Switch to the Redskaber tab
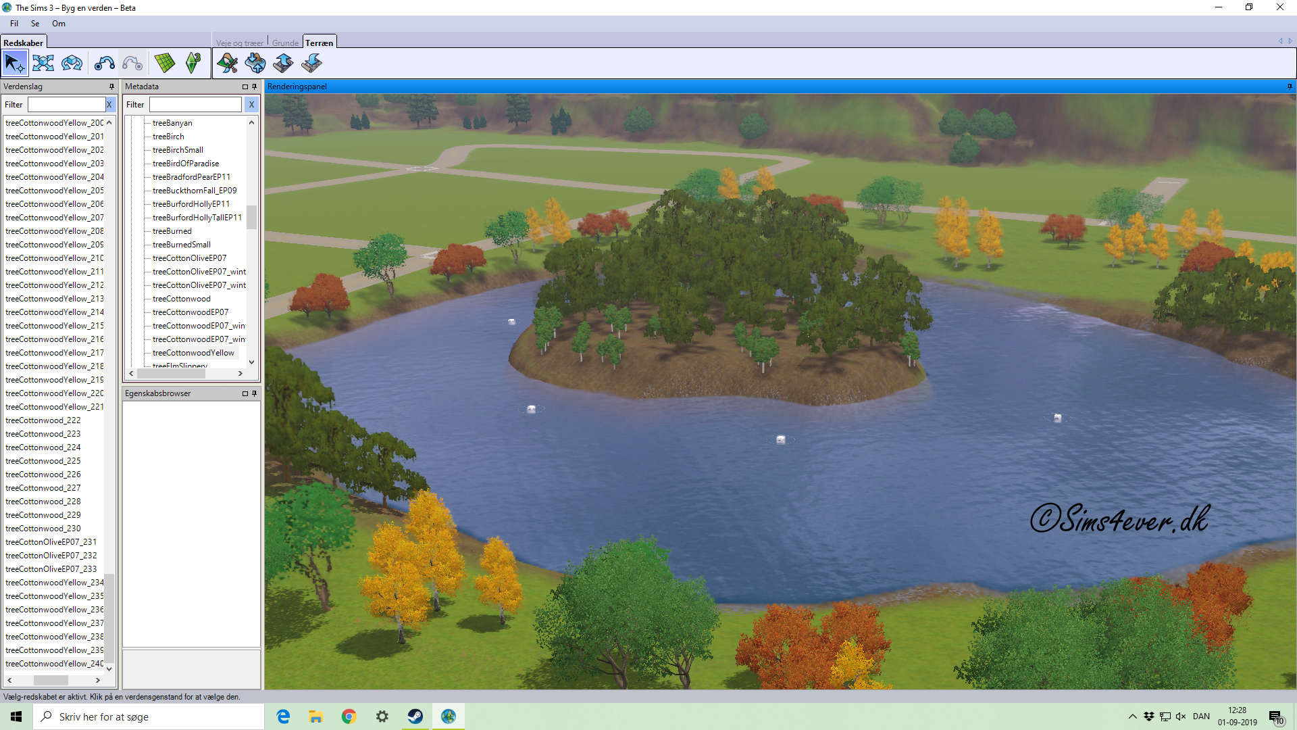The height and width of the screenshot is (730, 1297). point(23,43)
